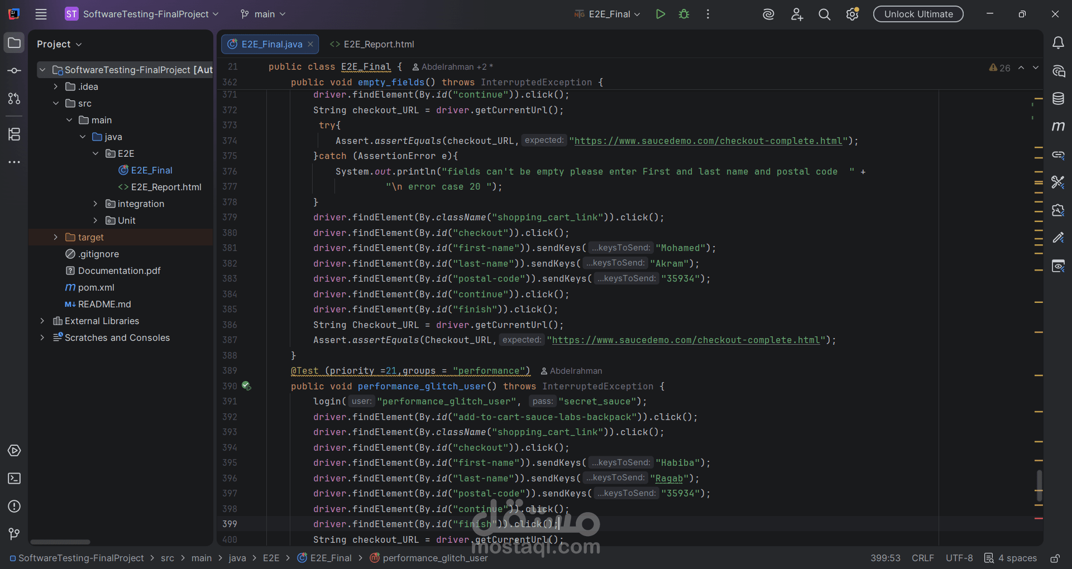Image resolution: width=1072 pixels, height=569 pixels.
Task: Click the line number 389 gutter
Action: click(x=229, y=370)
